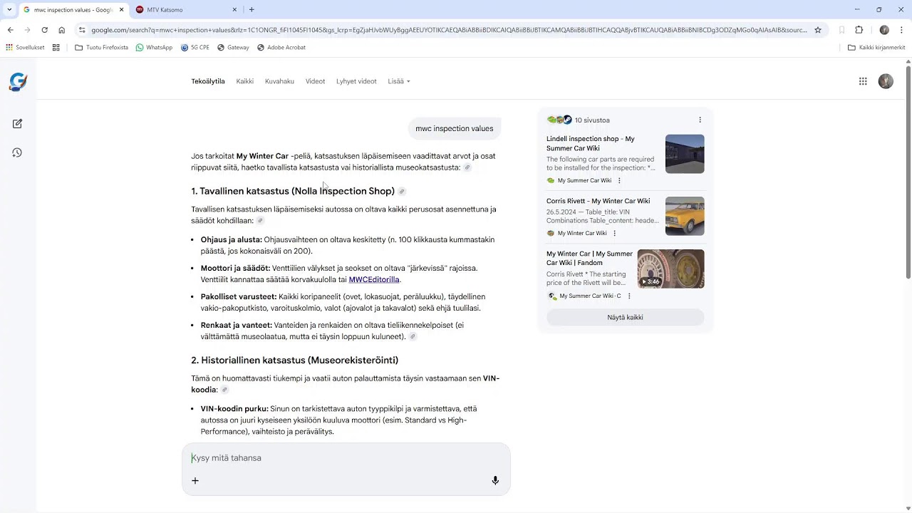The image size is (912, 513).
Task: Open the 5G CPE bookmark
Action: 195,48
